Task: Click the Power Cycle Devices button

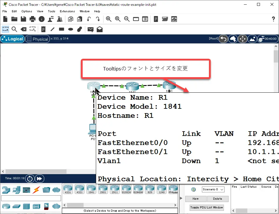Action: [30, 179]
